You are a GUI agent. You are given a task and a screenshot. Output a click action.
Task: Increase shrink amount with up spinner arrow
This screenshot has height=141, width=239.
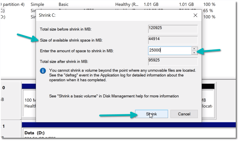(194, 49)
